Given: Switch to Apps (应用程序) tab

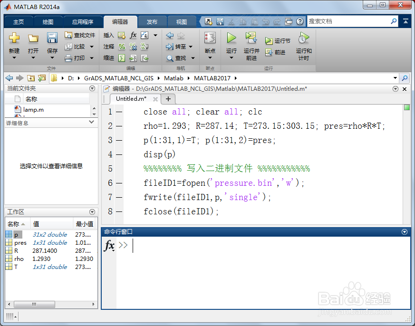Looking at the screenshot, I should [x=83, y=22].
